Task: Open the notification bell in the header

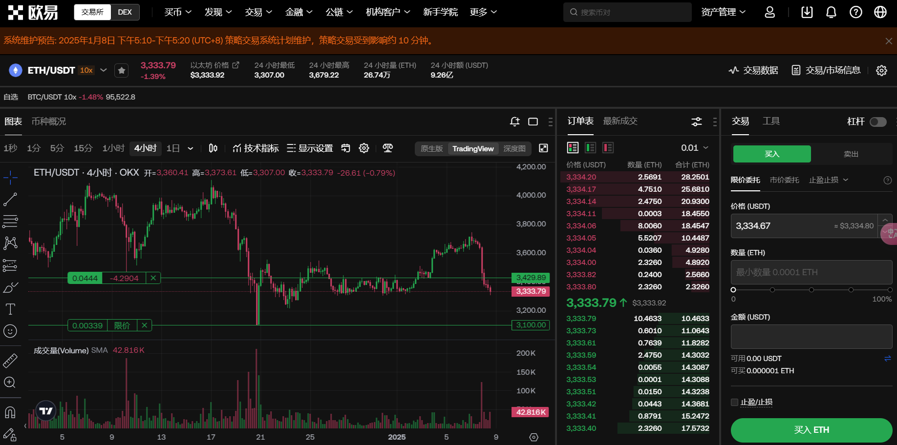Action: [x=831, y=12]
